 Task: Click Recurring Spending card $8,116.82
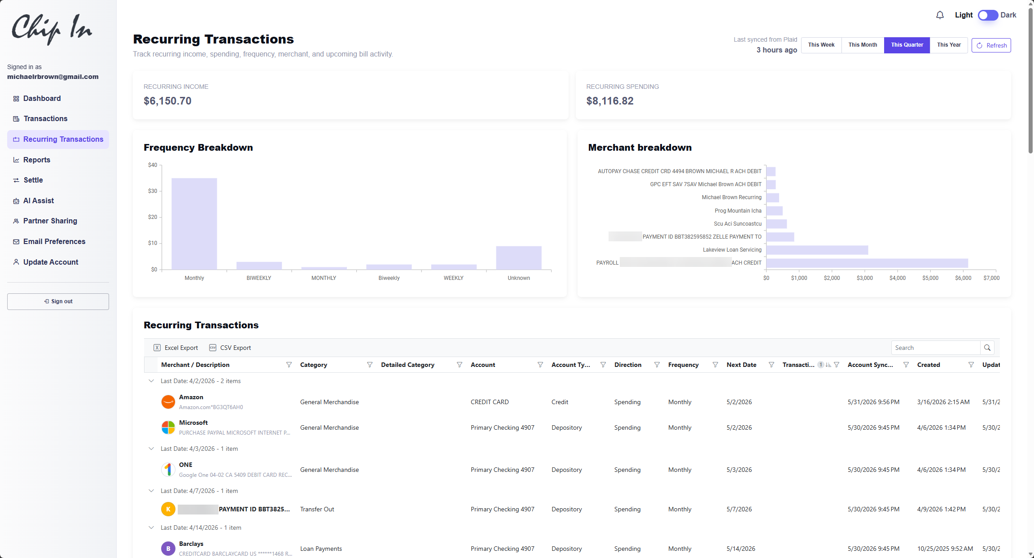click(793, 95)
